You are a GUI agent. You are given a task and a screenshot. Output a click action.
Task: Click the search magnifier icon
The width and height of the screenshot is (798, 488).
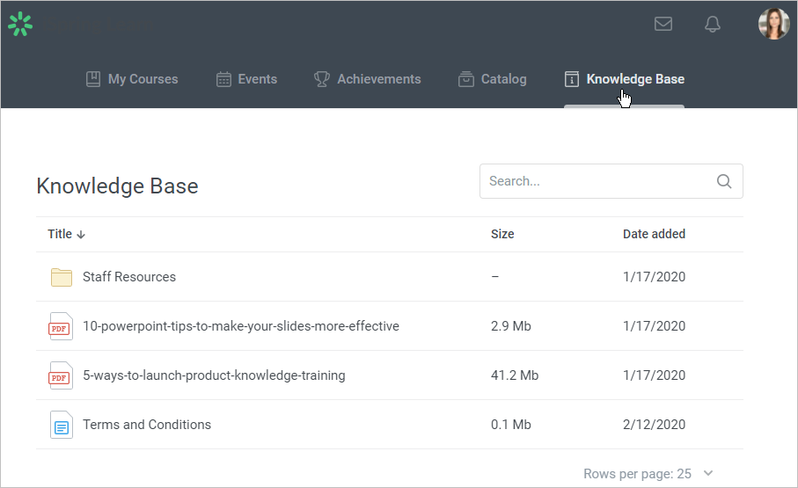[724, 181]
